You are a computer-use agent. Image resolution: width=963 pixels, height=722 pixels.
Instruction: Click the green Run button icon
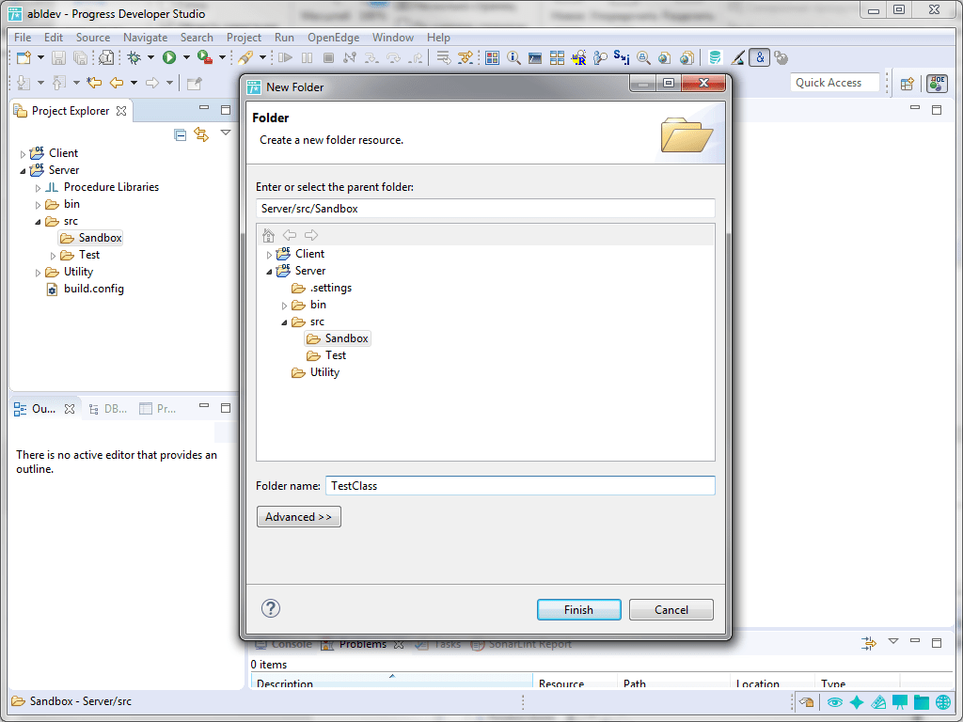click(x=169, y=57)
